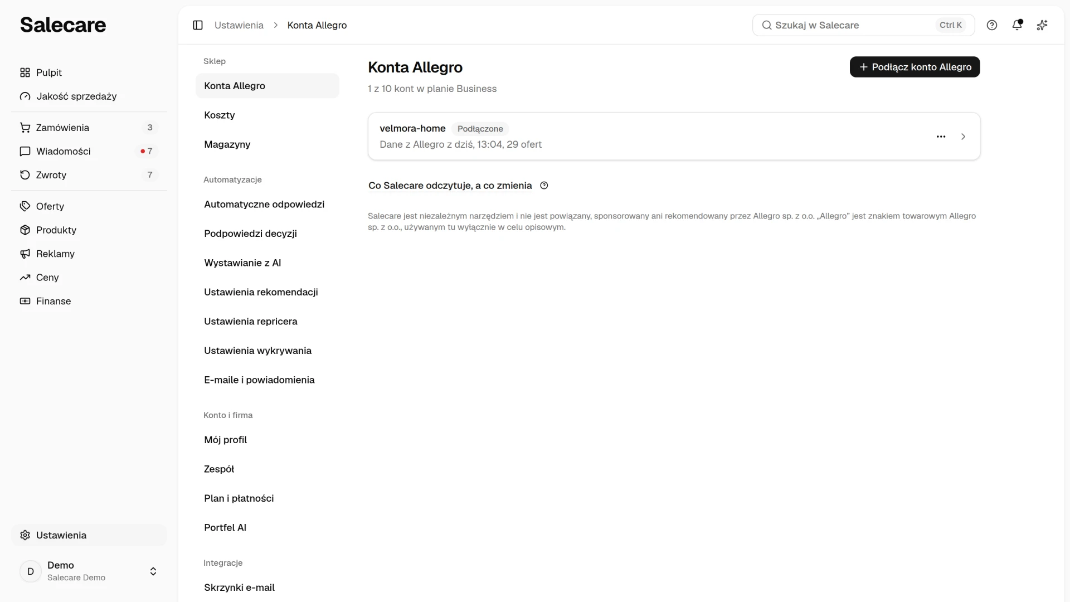Screen dimensions: 1070x602
Task: Open the Demo workspace switcher arrows
Action: (153, 571)
